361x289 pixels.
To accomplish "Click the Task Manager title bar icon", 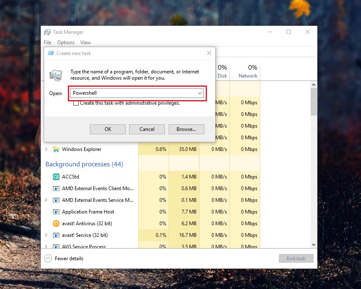I will coord(47,32).
